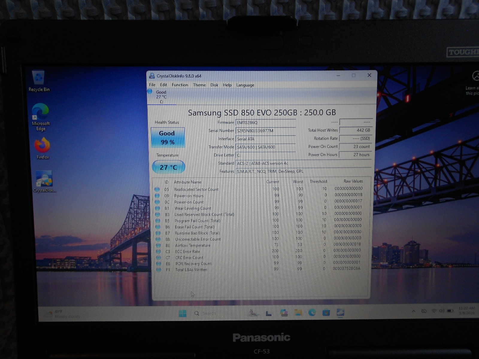Open the taskbar clock showing 11:20 AM

coord(466,310)
